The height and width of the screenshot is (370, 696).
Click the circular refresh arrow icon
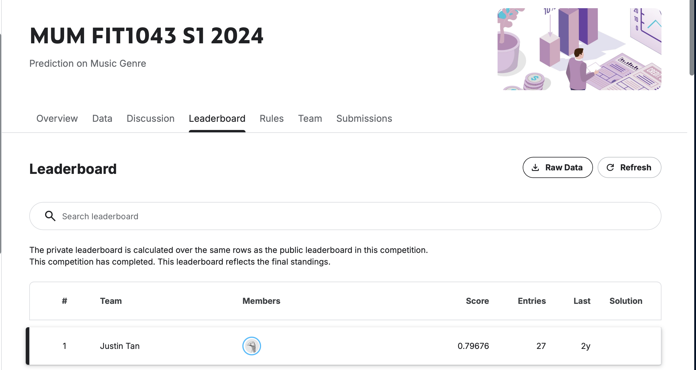[x=610, y=167]
